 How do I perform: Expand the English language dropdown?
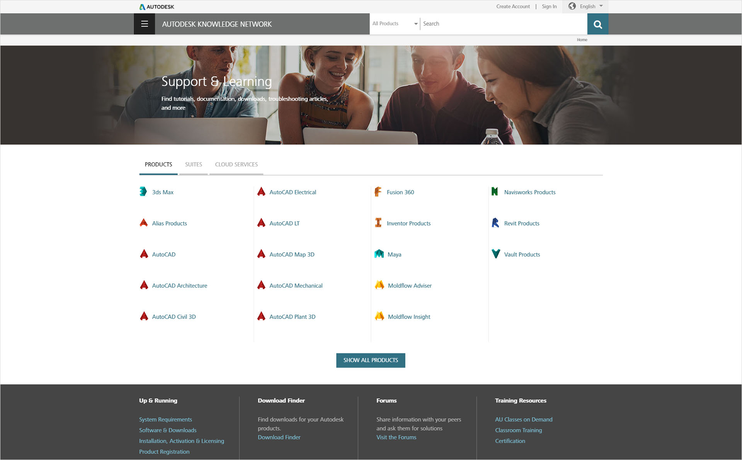[591, 7]
